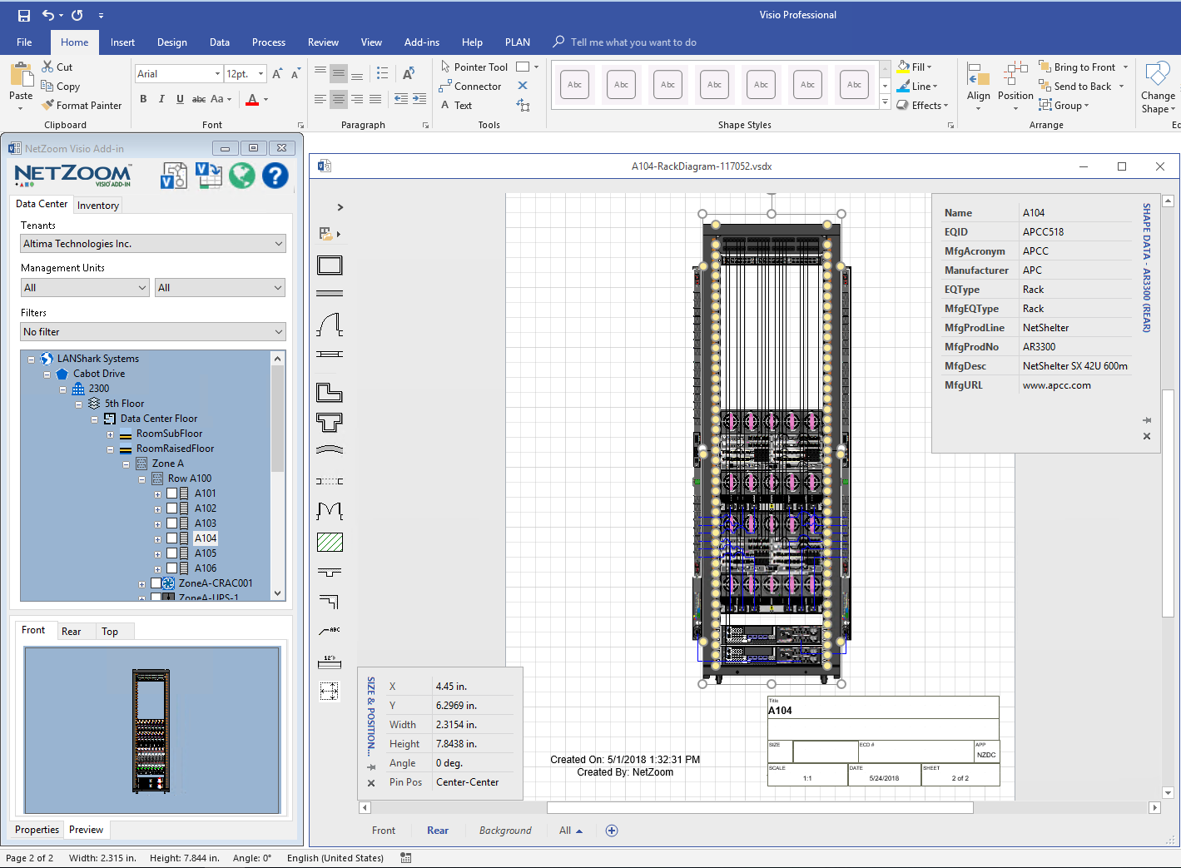
Task: Expand the RoomSubFloor tree node
Action: (110, 434)
